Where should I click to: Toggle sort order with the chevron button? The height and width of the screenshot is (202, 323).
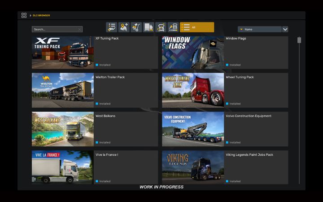(x=285, y=29)
